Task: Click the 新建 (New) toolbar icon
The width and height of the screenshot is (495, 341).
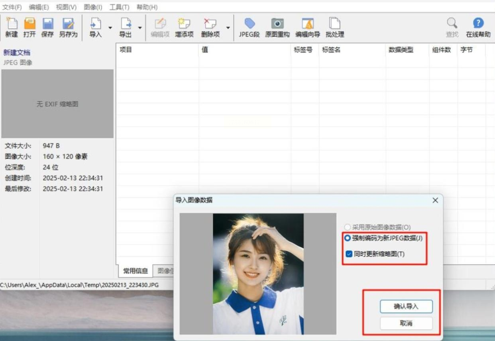Action: click(x=12, y=28)
